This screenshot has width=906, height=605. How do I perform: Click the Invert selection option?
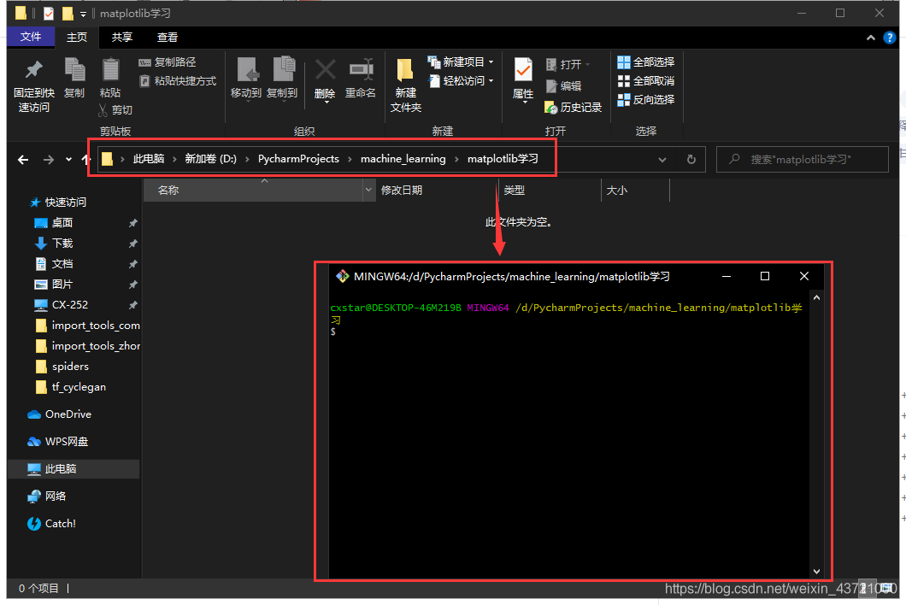pos(645,100)
